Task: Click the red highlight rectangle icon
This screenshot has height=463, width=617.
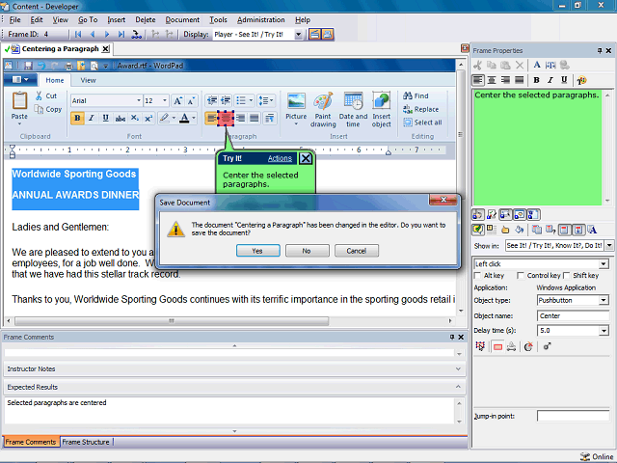Action: (497, 346)
